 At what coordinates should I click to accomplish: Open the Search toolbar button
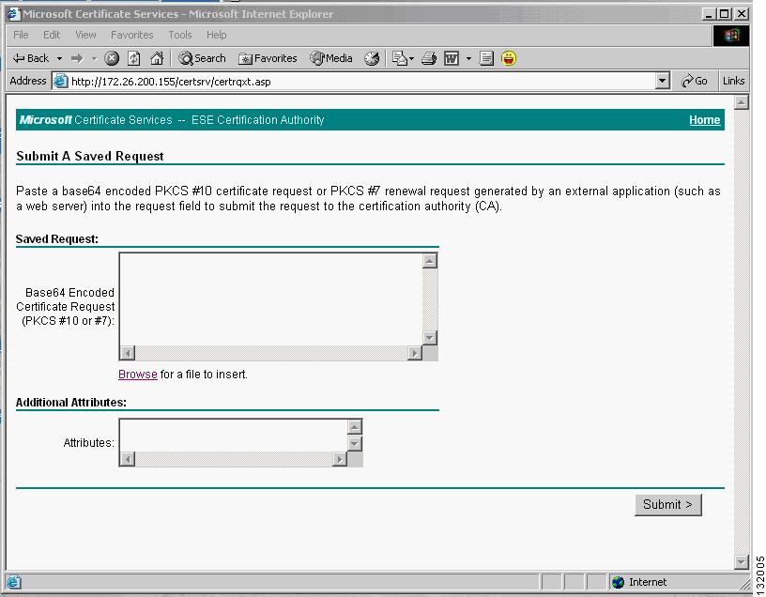click(202, 58)
